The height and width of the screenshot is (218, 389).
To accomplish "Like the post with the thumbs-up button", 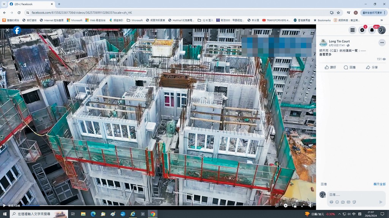I will click(x=330, y=67).
